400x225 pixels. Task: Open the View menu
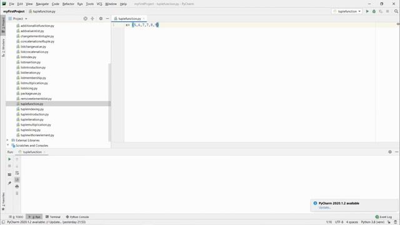[x=29, y=4]
